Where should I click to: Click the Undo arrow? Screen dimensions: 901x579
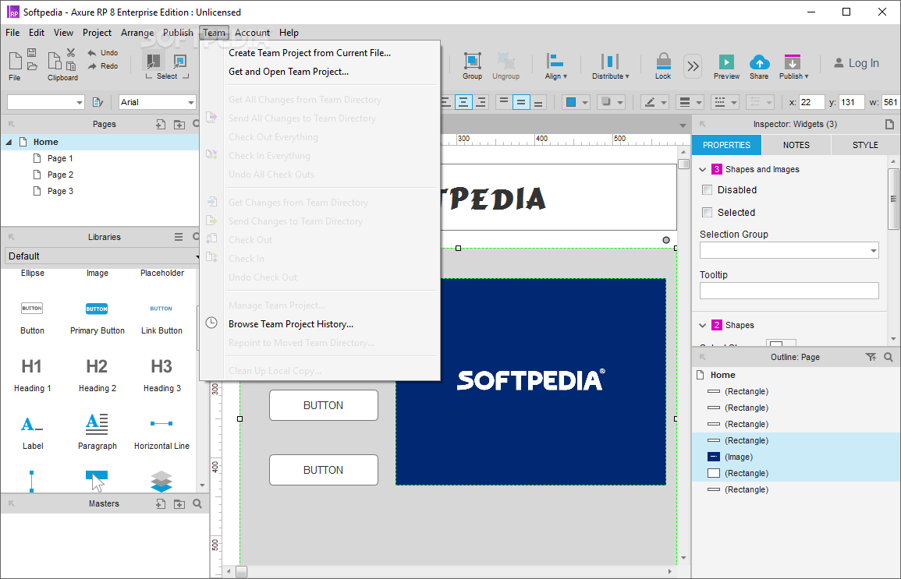point(92,53)
